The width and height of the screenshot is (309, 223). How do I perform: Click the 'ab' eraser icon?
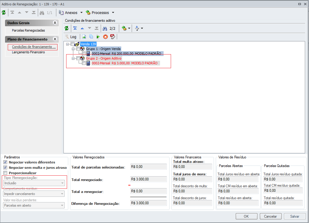113,37
